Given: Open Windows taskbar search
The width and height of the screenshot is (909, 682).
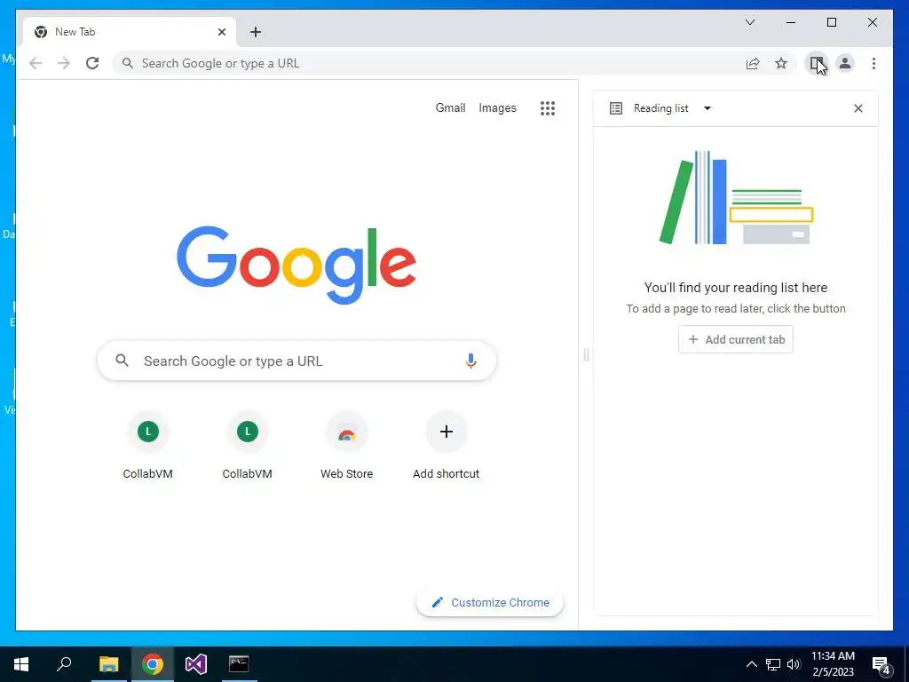Looking at the screenshot, I should click(64, 664).
